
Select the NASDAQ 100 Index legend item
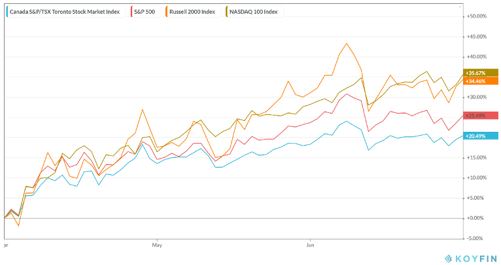tap(254, 12)
